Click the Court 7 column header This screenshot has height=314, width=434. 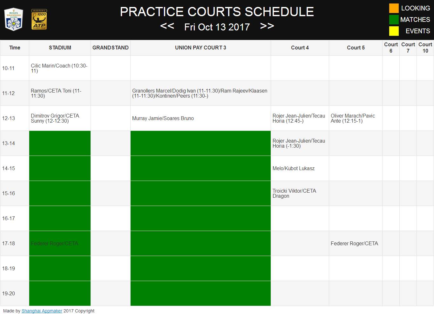pyautogui.click(x=408, y=48)
